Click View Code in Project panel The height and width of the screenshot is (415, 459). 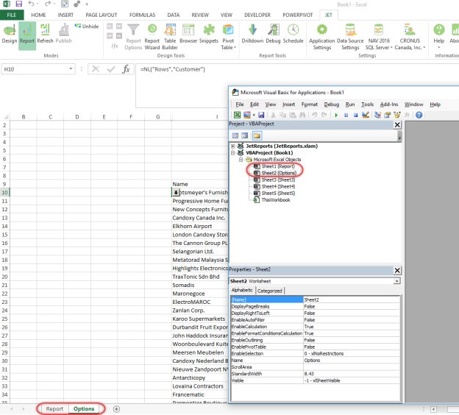[235, 135]
